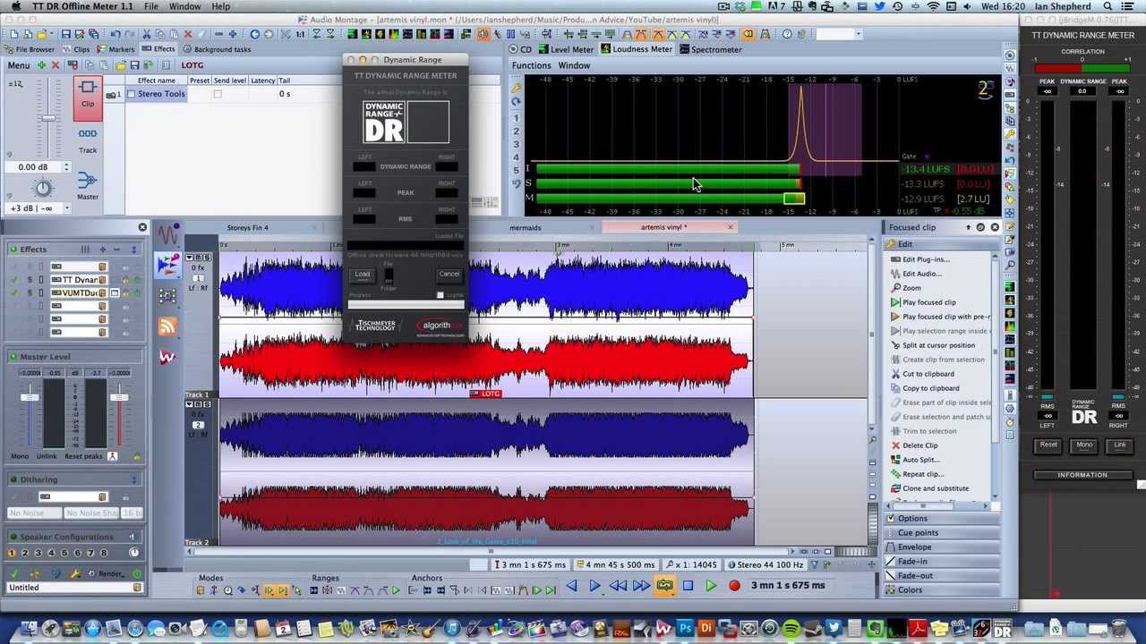The height and width of the screenshot is (644, 1146).
Task: Solo the VUMTDuo effect slot
Action: [29, 293]
